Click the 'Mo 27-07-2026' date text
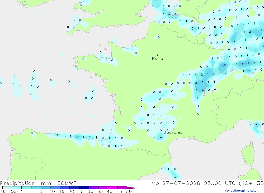Viewport: 264px width, 193px height. coord(176,183)
